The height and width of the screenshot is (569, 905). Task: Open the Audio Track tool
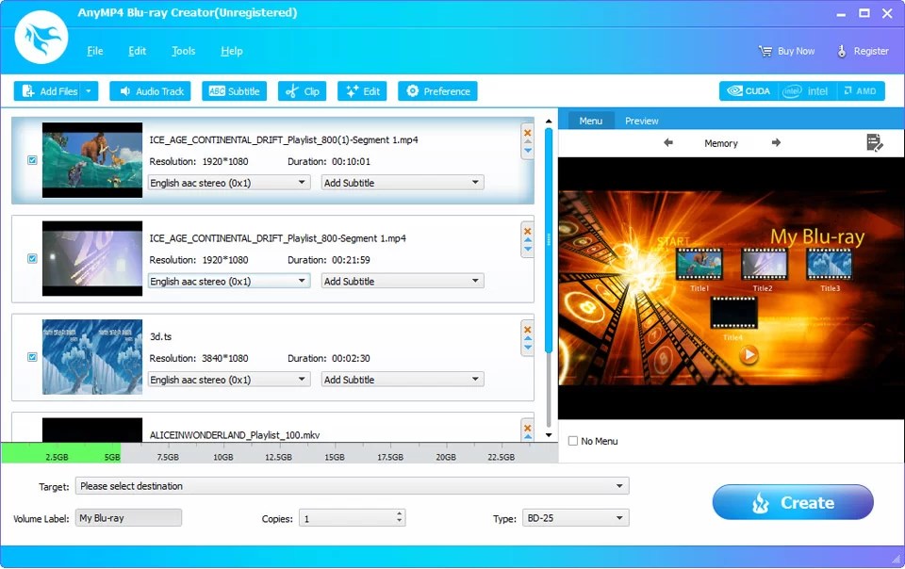pos(149,90)
